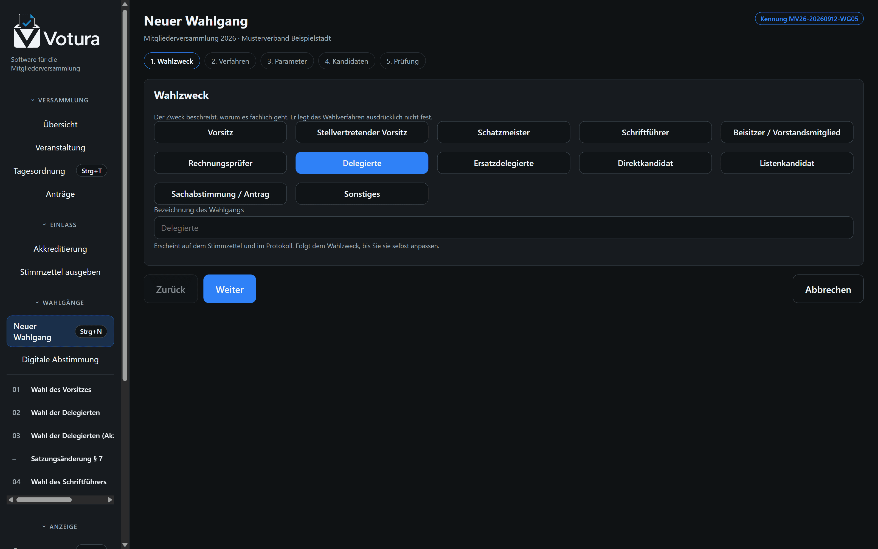Select Ersatzdelegierte option
This screenshot has height=549, width=878.
[503, 163]
